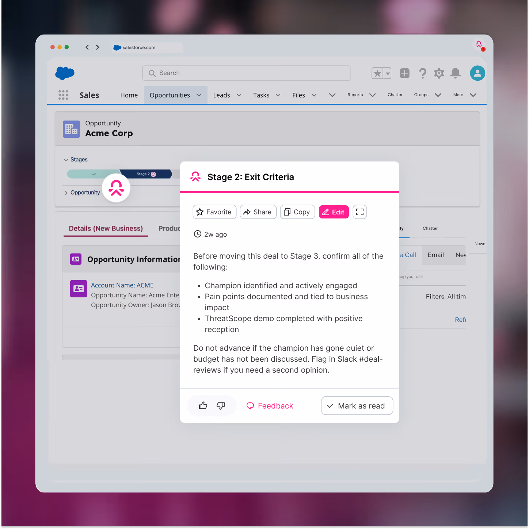529x529 pixels.
Task: Favorite the Stage 2 Exit Criteria card
Action: coord(214,212)
